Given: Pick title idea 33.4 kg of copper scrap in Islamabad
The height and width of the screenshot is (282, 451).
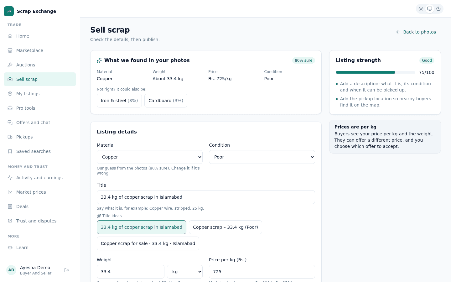Looking at the screenshot, I should pos(142,227).
